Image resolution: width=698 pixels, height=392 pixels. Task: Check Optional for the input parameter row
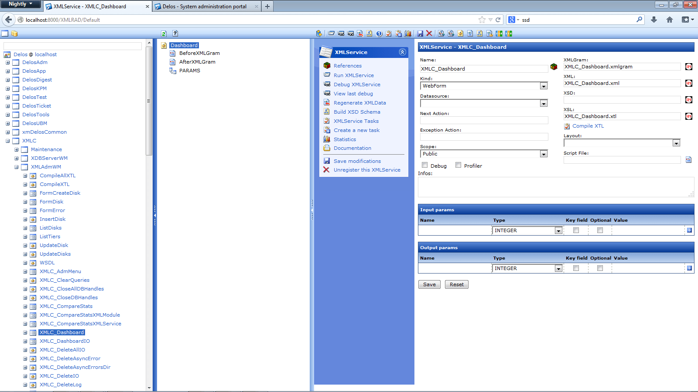(x=599, y=230)
